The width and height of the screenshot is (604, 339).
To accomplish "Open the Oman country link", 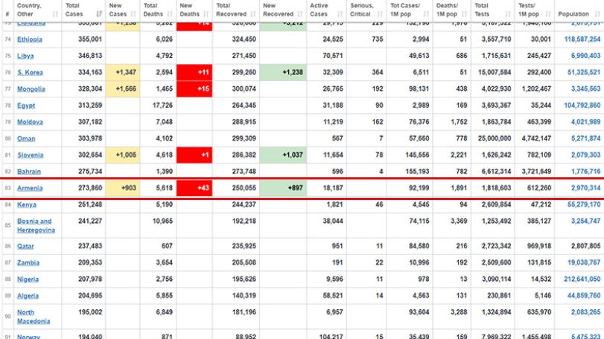I will [x=26, y=138].
